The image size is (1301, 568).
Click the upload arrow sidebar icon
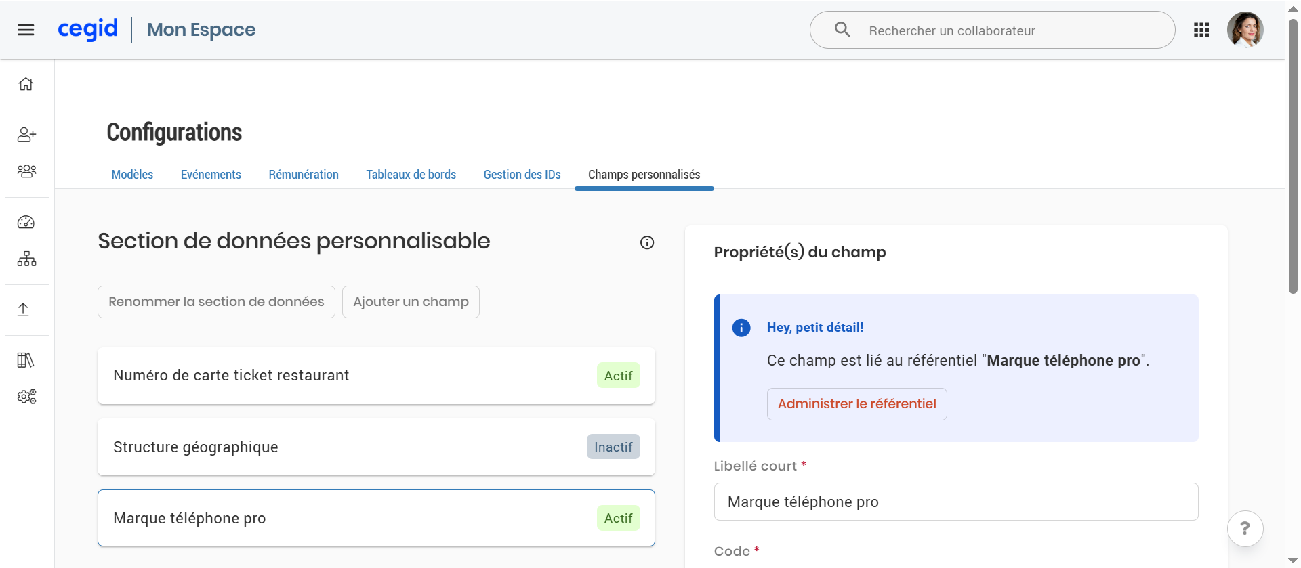pos(23,309)
